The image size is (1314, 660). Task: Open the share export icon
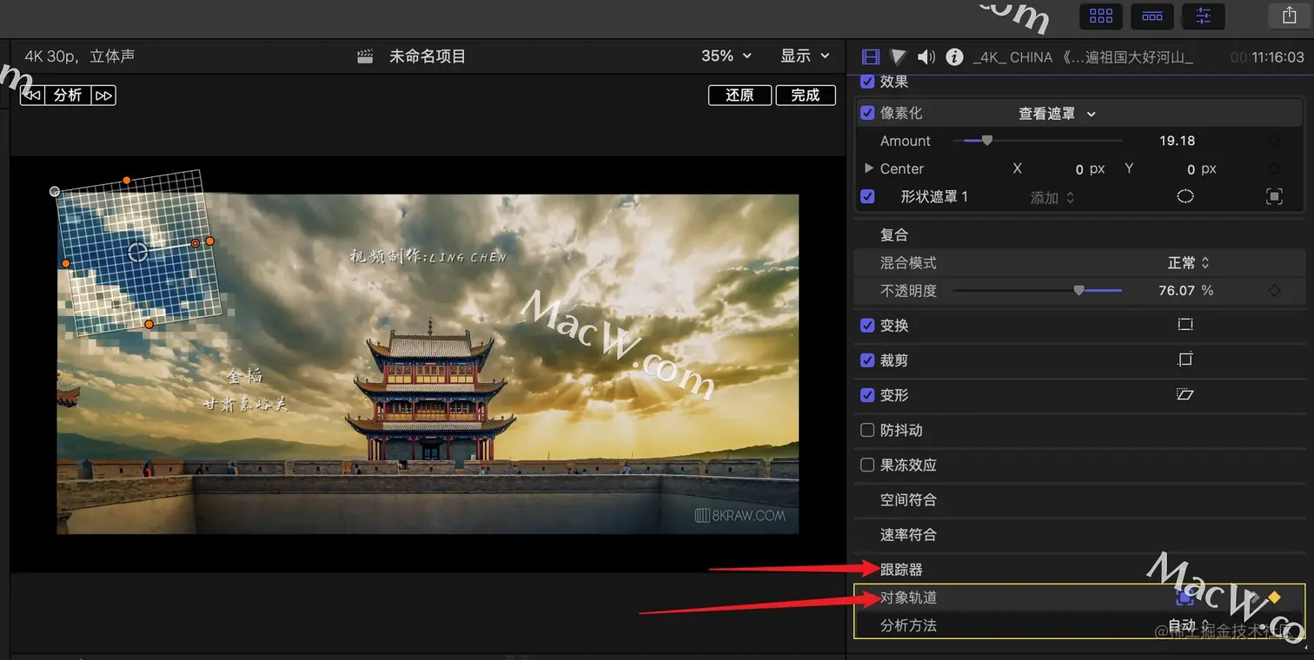click(1289, 16)
